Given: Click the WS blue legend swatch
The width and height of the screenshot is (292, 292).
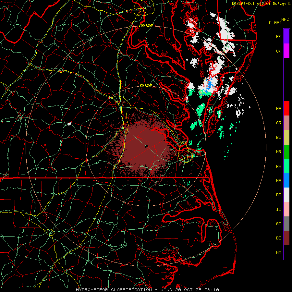Looking at the screenshot, I should 286,180.
